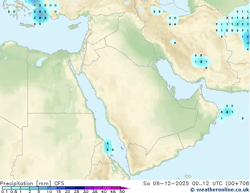Click the 'Precipitation [mm] CFS' title

coord(32,184)
